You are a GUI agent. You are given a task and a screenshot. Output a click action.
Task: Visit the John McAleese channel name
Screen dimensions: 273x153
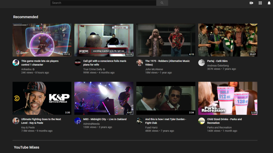pos(154,69)
